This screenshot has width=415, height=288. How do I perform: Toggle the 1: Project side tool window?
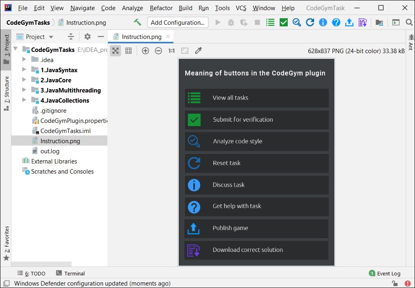point(6,49)
